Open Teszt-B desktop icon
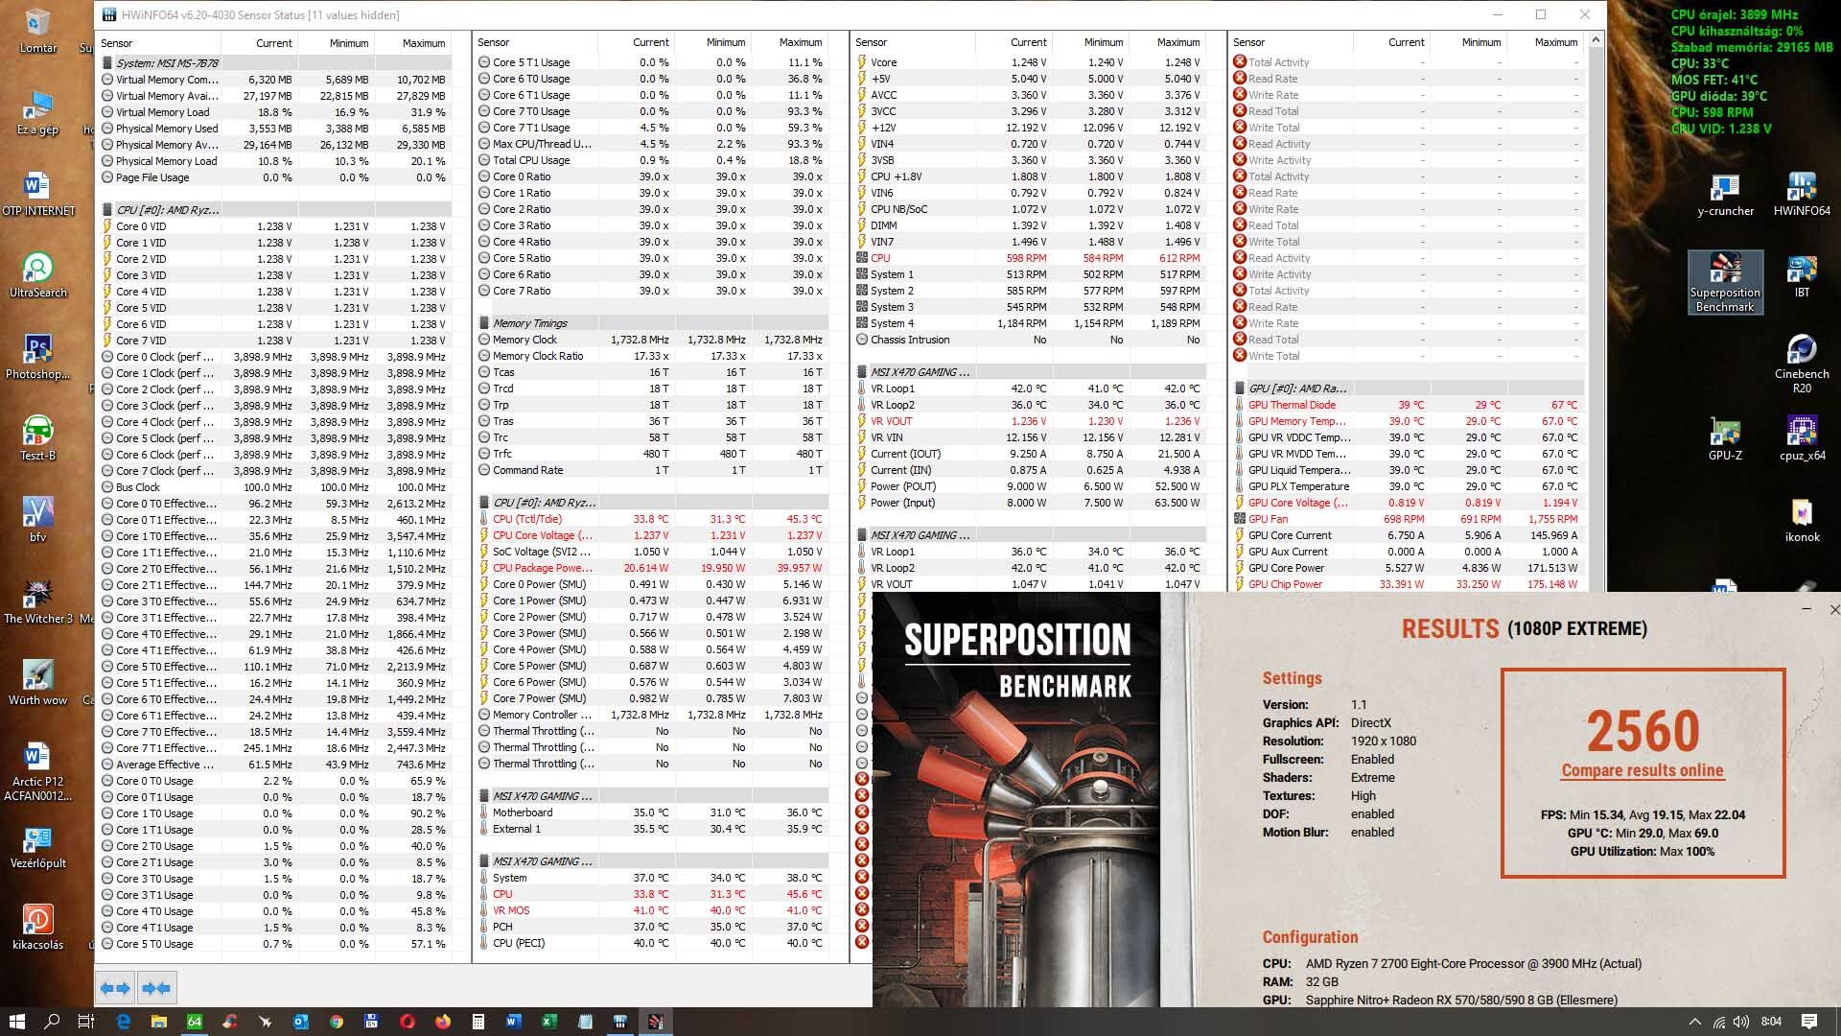 tap(37, 439)
